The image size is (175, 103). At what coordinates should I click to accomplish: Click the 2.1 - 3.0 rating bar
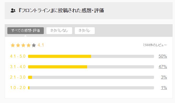tap(91, 77)
